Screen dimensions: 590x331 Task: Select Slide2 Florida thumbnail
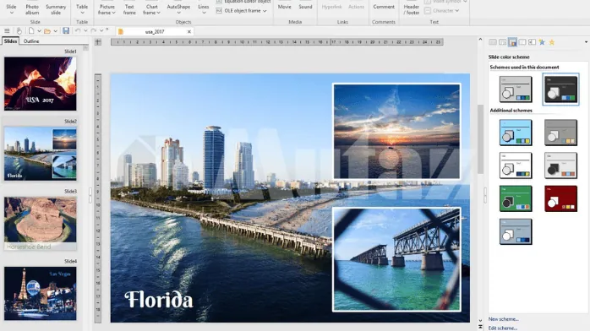[x=41, y=154]
